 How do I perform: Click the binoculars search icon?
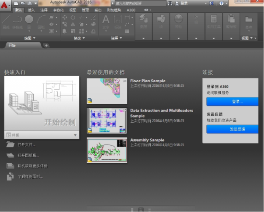[170, 3]
